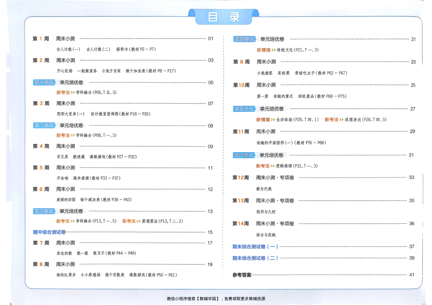Click the 第四单元 unit badge

244,39
